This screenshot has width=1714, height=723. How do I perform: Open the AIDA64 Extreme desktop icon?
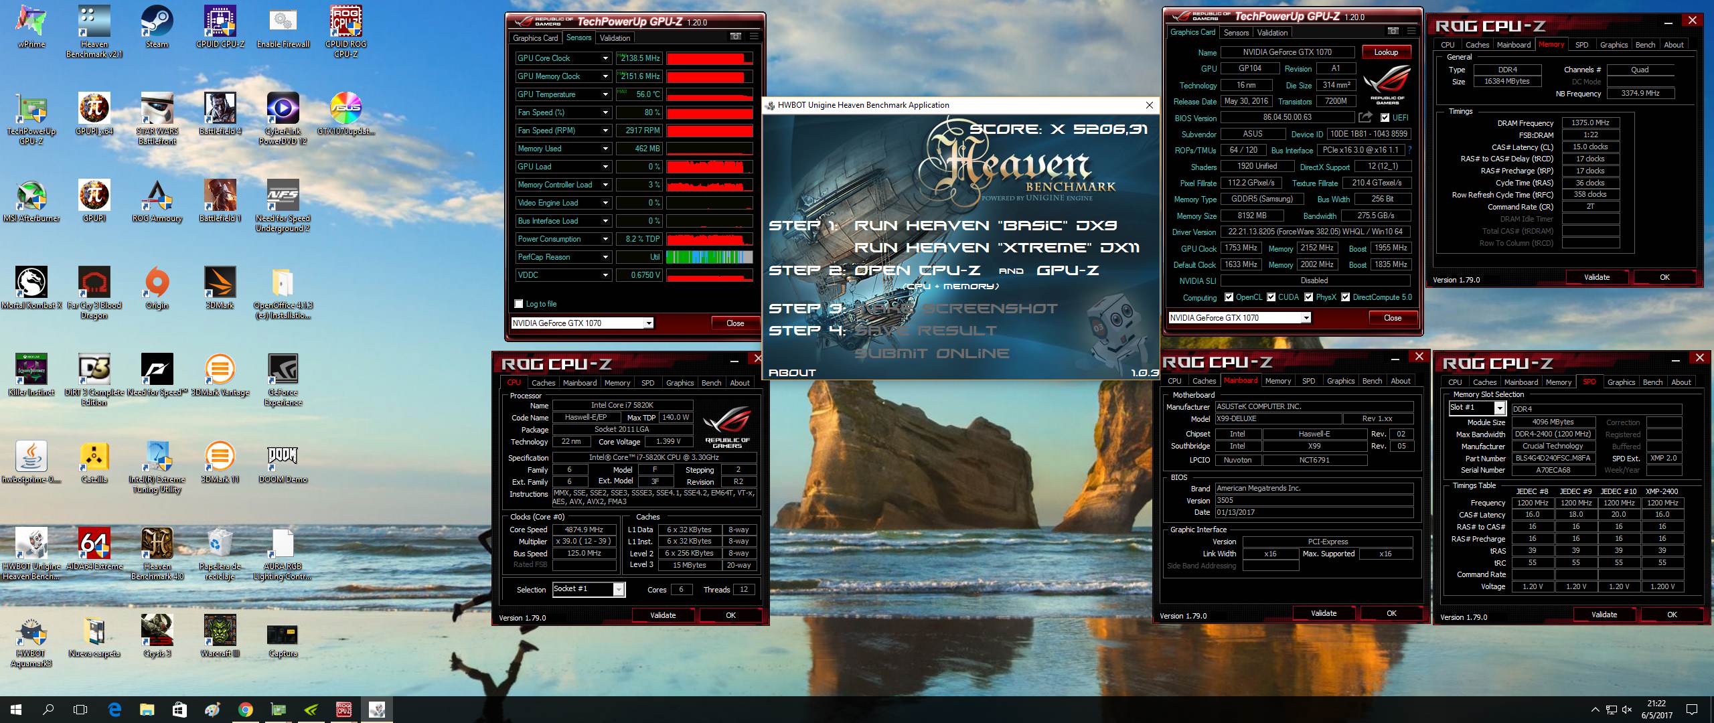click(94, 549)
